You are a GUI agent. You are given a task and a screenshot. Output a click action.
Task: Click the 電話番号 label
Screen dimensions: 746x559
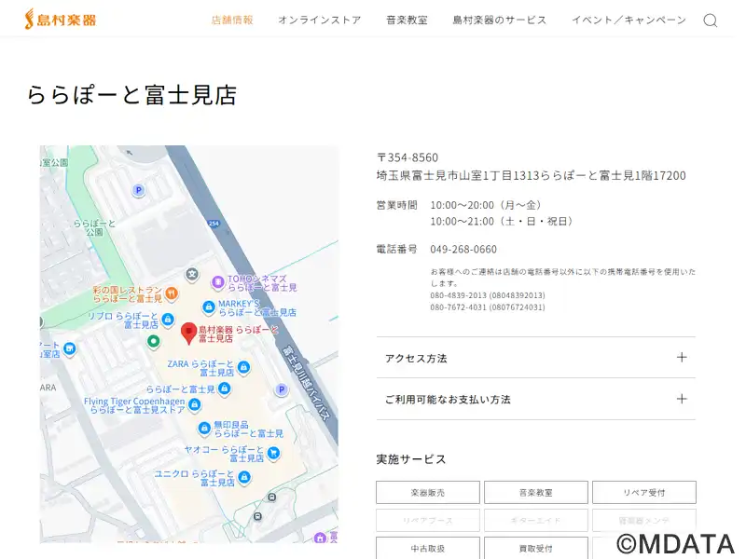397,249
